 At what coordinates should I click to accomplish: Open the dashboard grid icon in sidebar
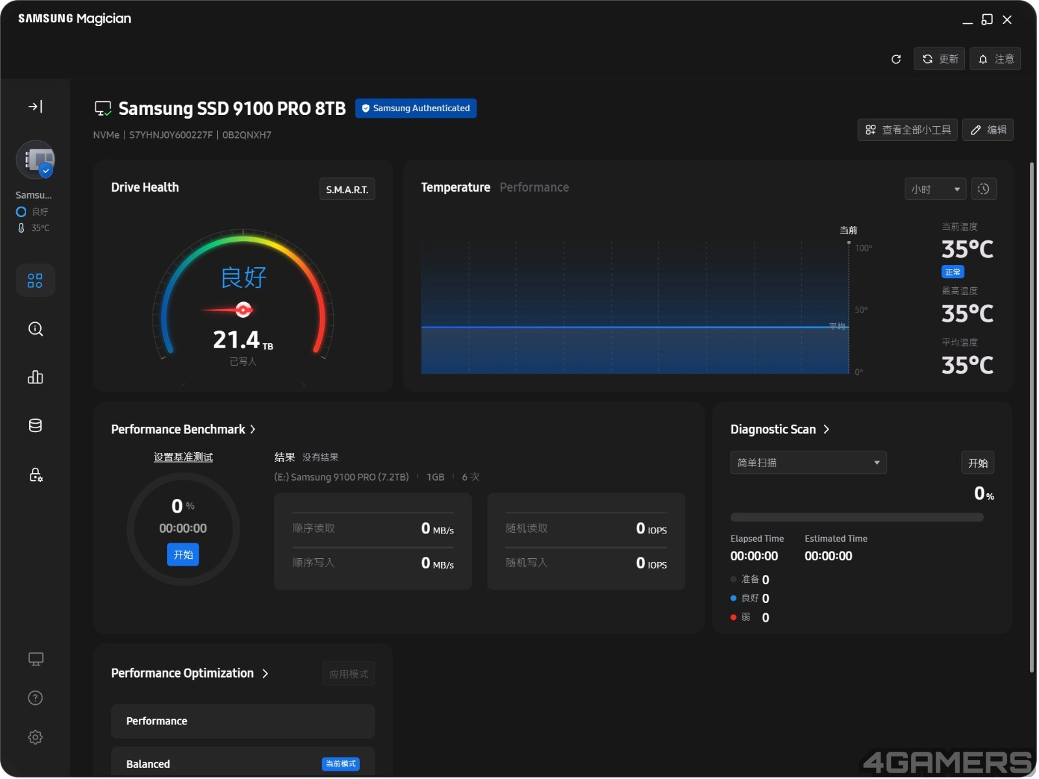point(35,281)
